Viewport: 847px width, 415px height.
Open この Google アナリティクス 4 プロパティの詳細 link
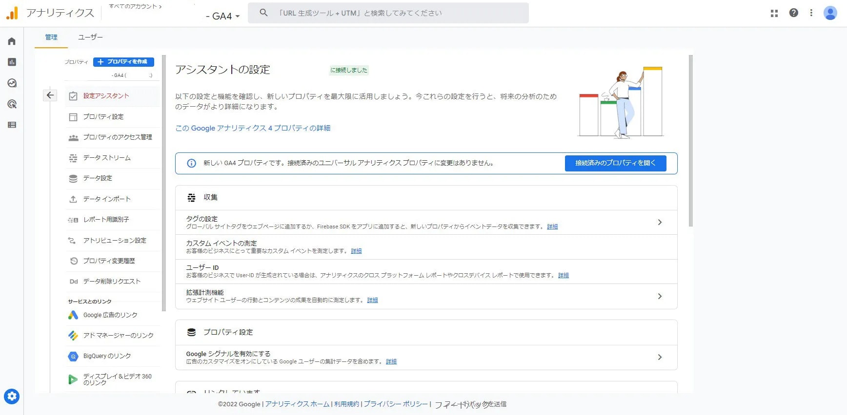pos(253,128)
